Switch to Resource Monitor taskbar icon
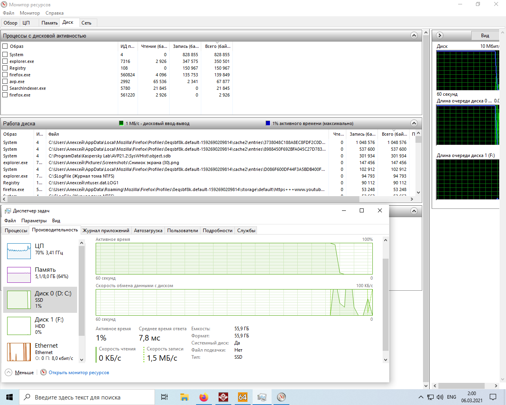The height and width of the screenshot is (405, 506). pos(281,397)
